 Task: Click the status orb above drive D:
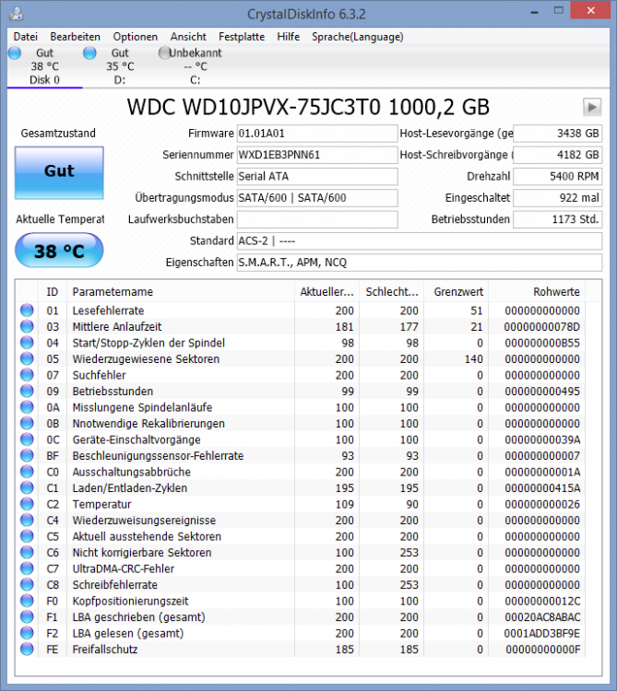(x=89, y=53)
